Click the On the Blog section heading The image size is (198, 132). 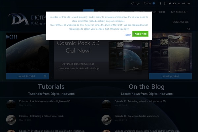pyautogui.click(x=147, y=87)
